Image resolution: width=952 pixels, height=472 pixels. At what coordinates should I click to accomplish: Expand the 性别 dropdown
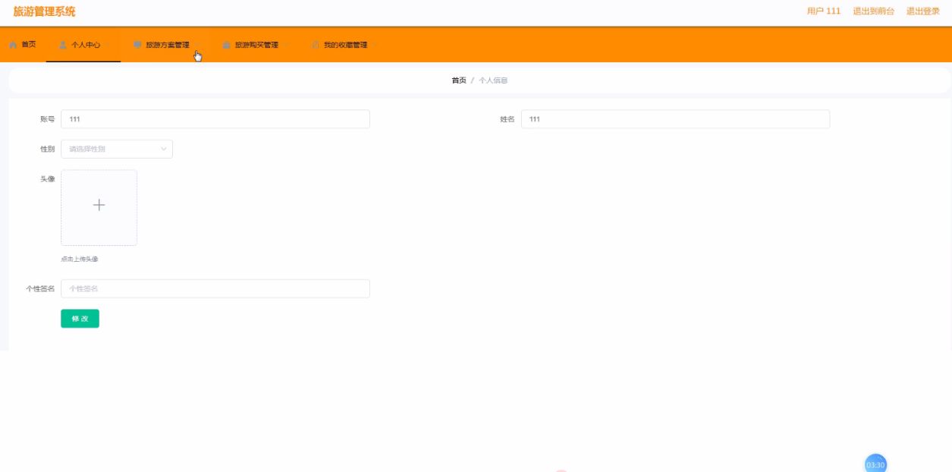117,149
